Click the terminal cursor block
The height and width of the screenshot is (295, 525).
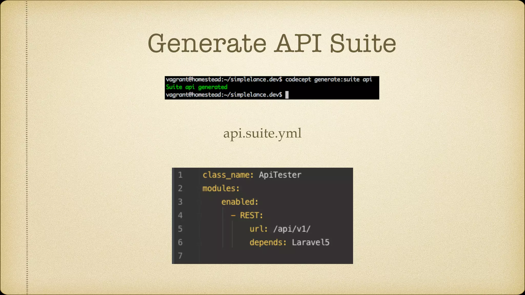point(287,95)
